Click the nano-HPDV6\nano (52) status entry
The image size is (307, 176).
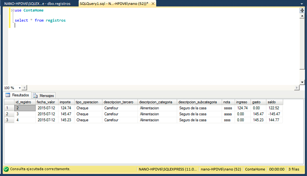pos(221,169)
